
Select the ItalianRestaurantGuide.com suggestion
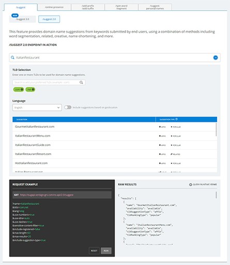click(x=33, y=145)
